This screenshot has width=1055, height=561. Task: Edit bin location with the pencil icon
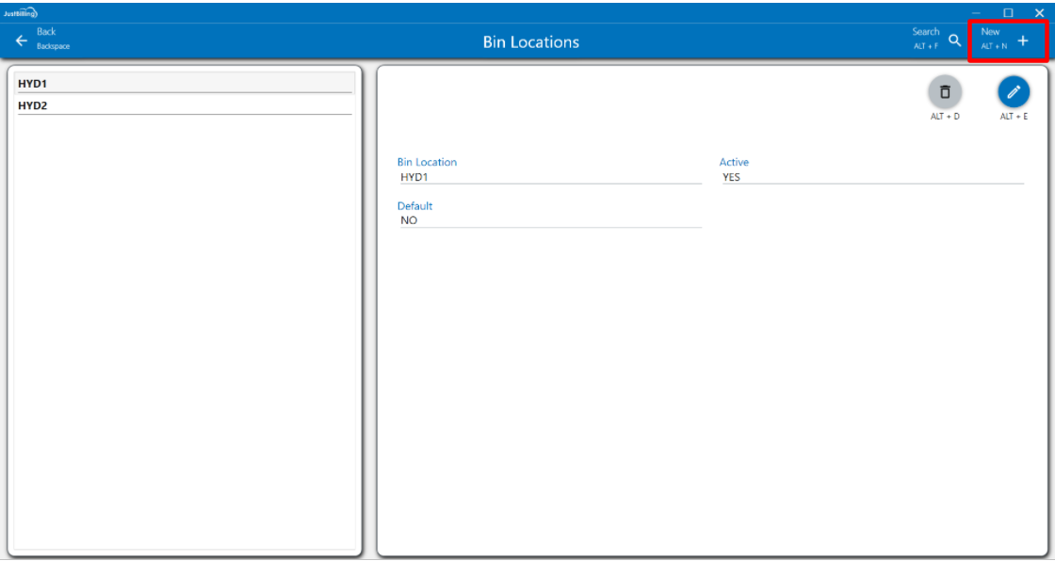(x=1014, y=92)
